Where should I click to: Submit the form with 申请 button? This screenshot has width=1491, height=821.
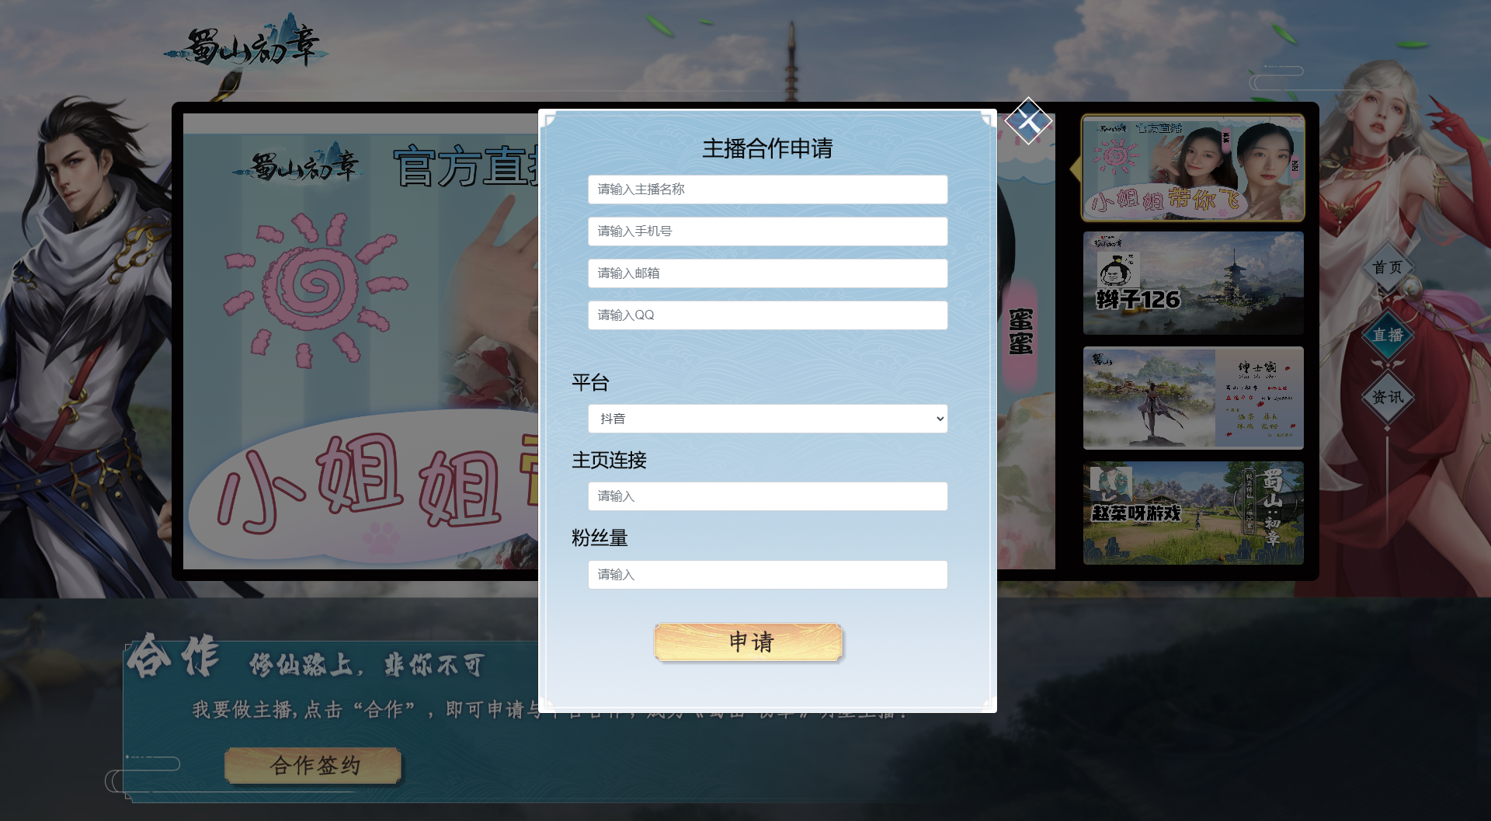(x=749, y=642)
